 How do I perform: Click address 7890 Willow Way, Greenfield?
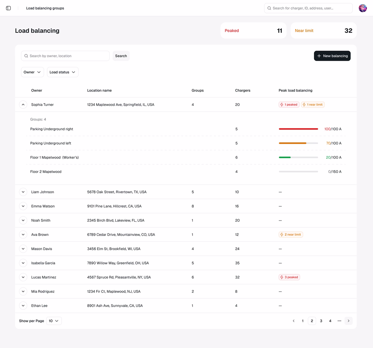(x=118, y=263)
